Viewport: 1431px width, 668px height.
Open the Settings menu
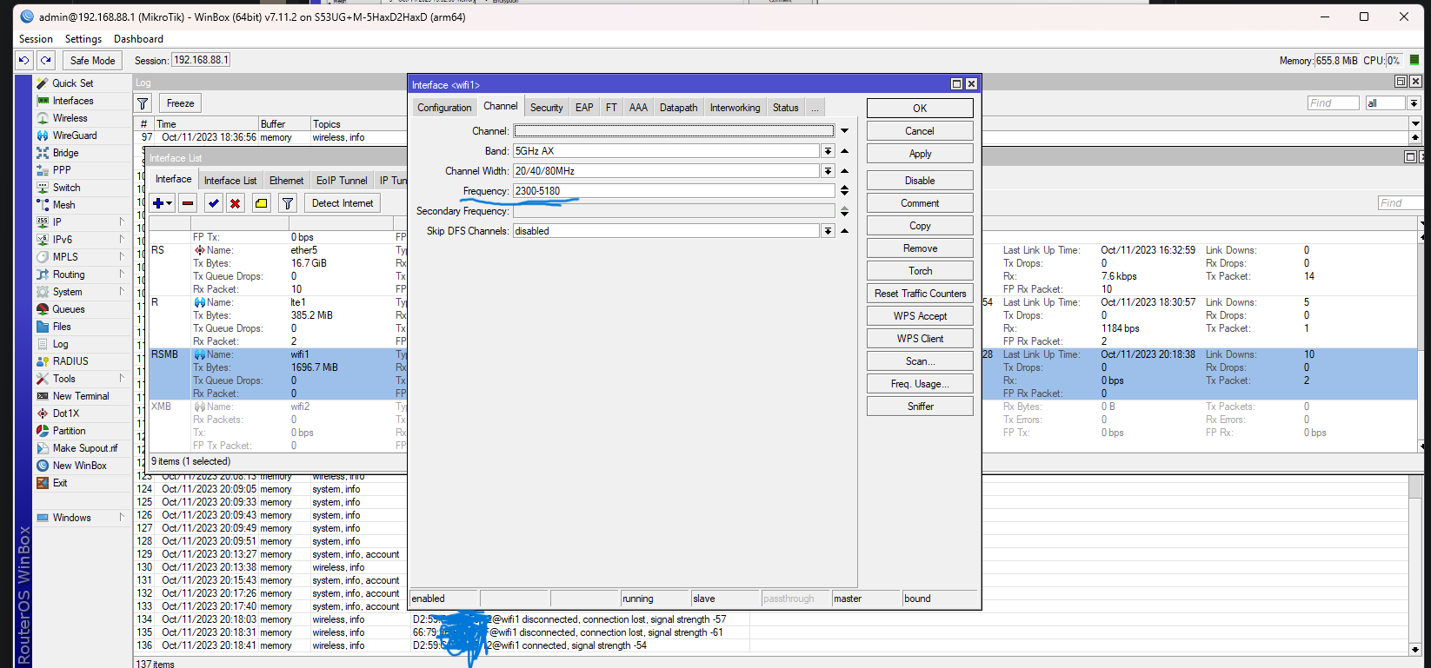(83, 39)
